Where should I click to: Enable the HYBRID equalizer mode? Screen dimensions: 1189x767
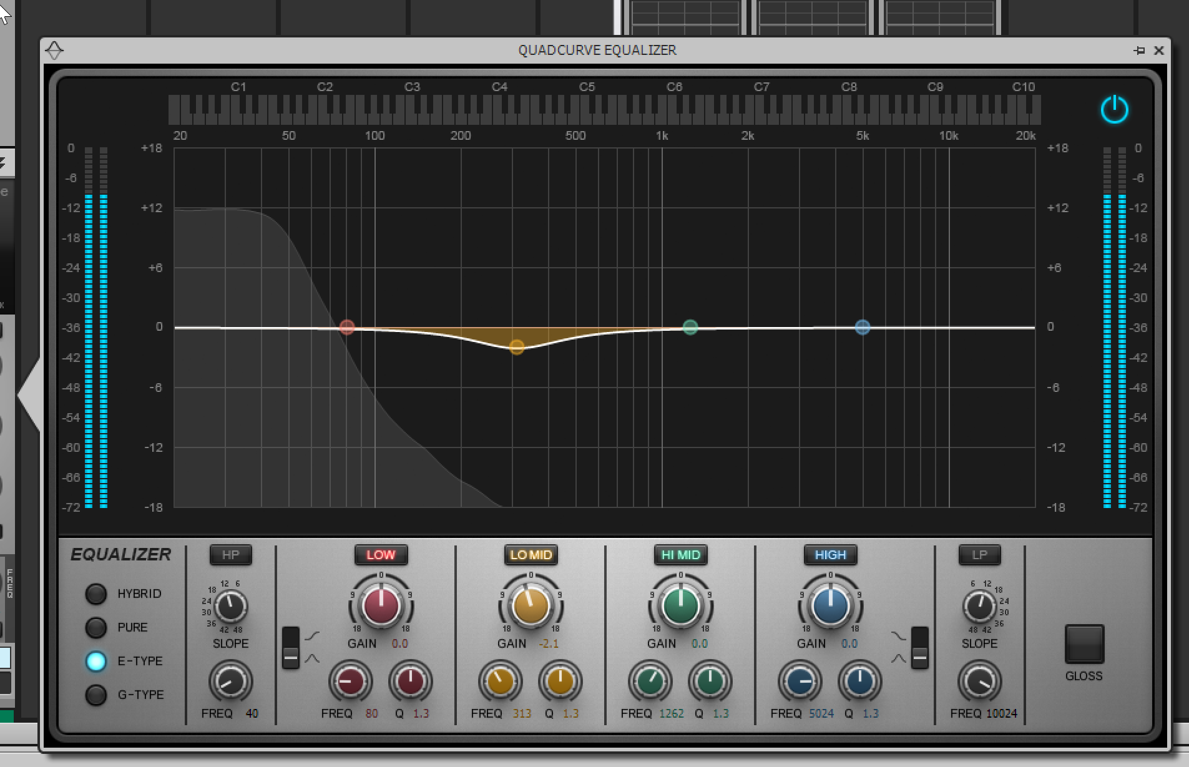coord(96,594)
